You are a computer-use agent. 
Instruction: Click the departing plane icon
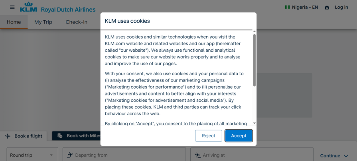click(x=70, y=155)
